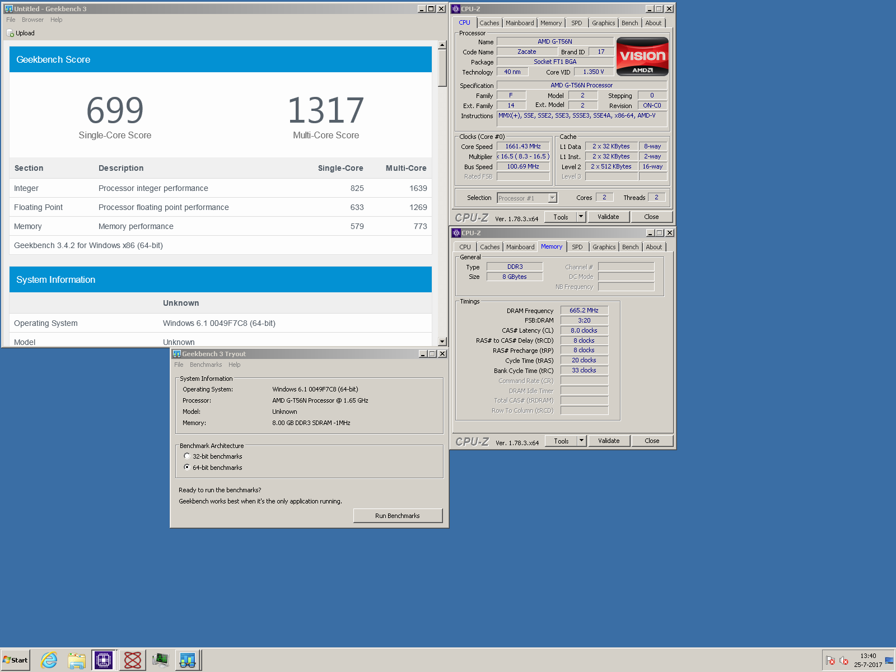Click Close button in lower CPU-Z
Screen dimensions: 896x672
click(x=652, y=441)
